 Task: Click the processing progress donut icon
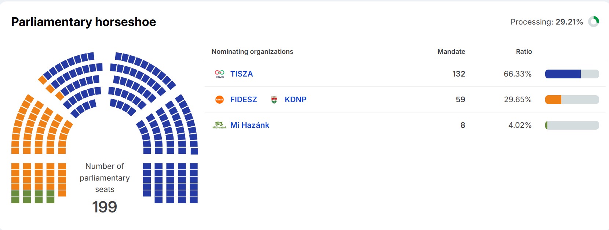point(594,22)
